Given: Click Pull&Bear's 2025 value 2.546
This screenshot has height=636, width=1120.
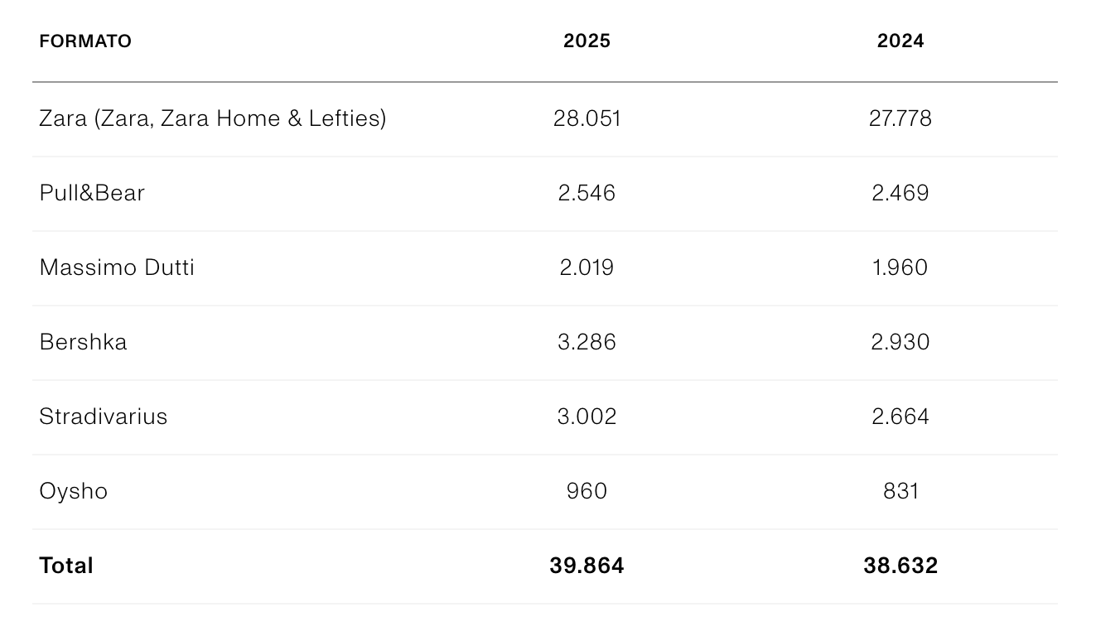Looking at the screenshot, I should (587, 193).
